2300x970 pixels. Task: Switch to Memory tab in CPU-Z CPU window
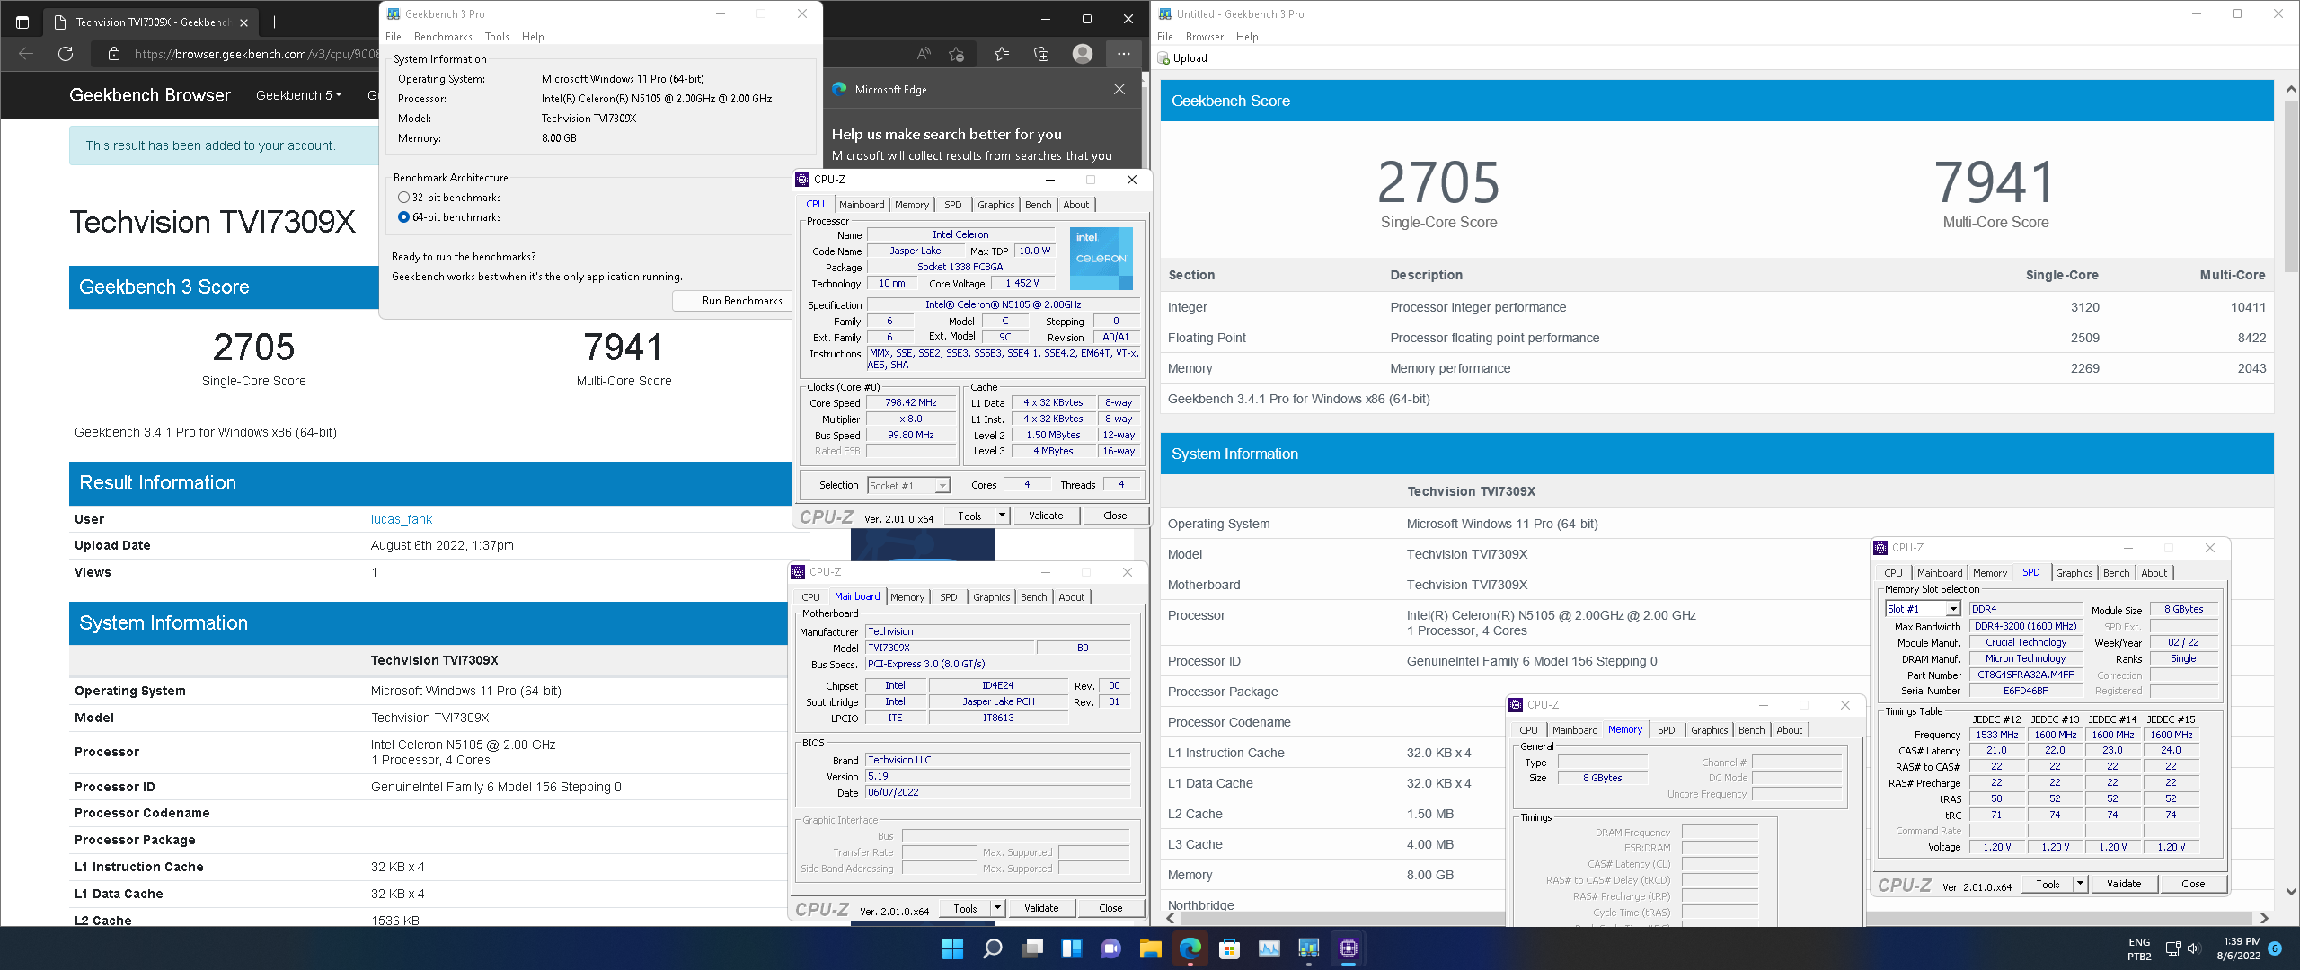[x=912, y=205]
